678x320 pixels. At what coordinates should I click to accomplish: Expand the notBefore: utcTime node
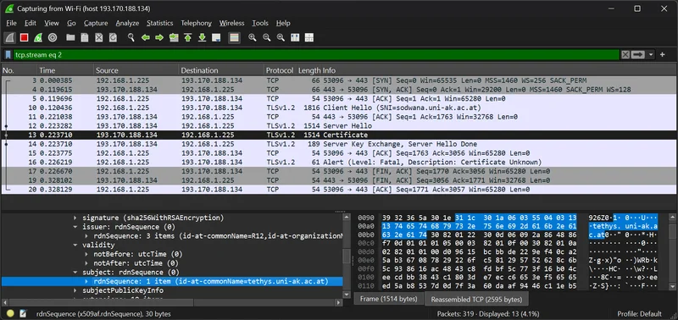point(86,254)
